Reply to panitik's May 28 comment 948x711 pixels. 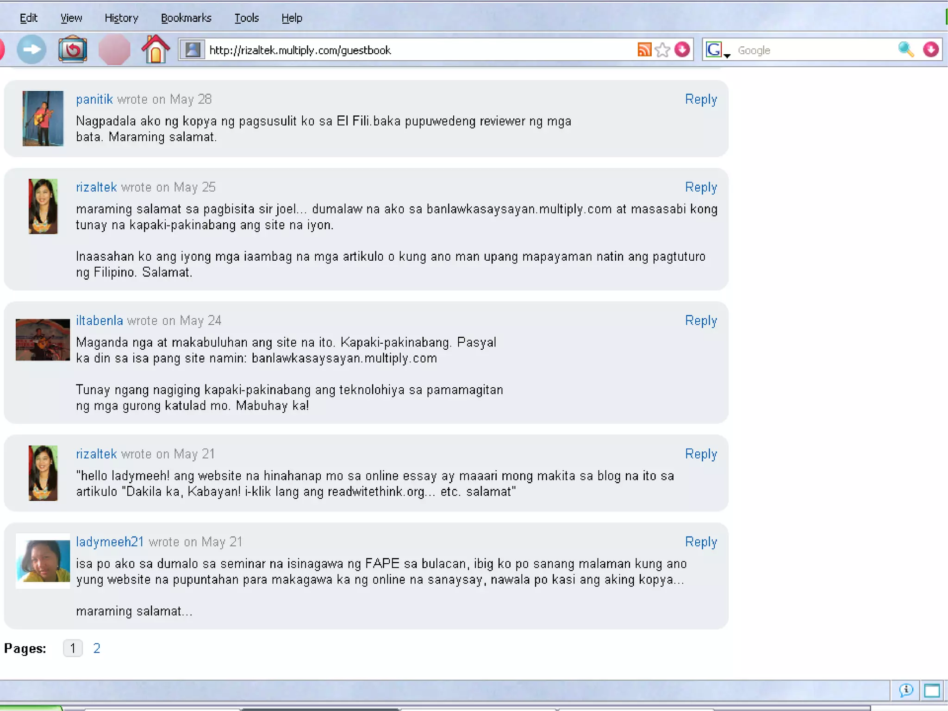coord(701,99)
